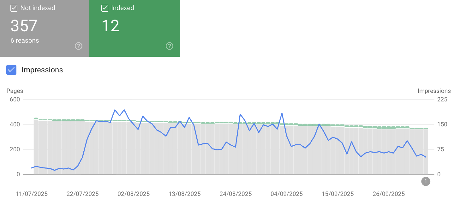The image size is (454, 206).
Task: Select the Indexed summary card
Action: [135, 28]
